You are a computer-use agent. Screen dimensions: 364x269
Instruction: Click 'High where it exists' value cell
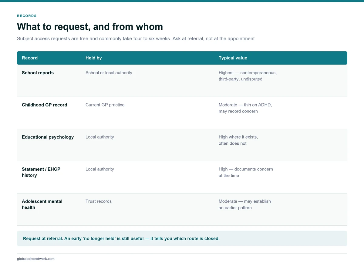pos(238,140)
